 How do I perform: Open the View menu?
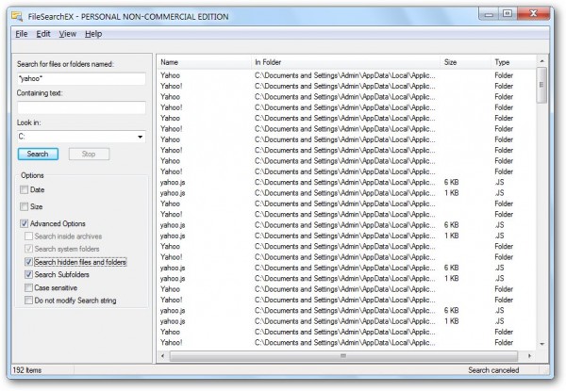(x=68, y=34)
